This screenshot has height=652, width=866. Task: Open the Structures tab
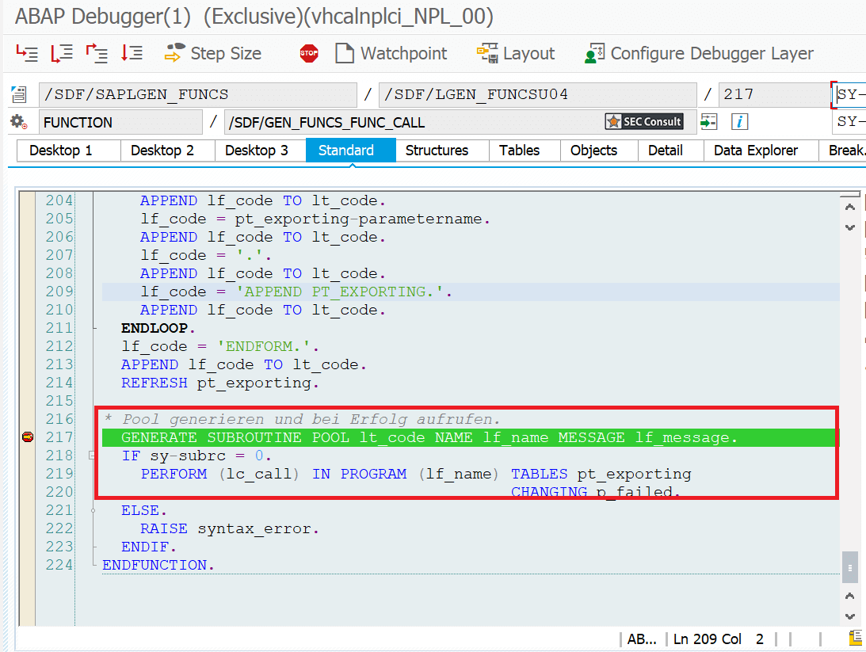click(437, 151)
